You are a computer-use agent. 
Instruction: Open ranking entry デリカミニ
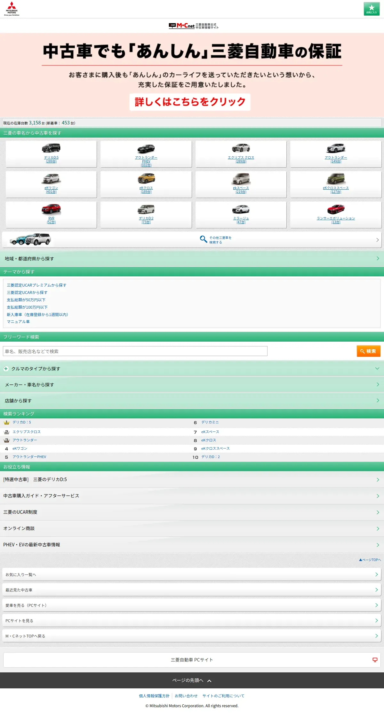(210, 422)
